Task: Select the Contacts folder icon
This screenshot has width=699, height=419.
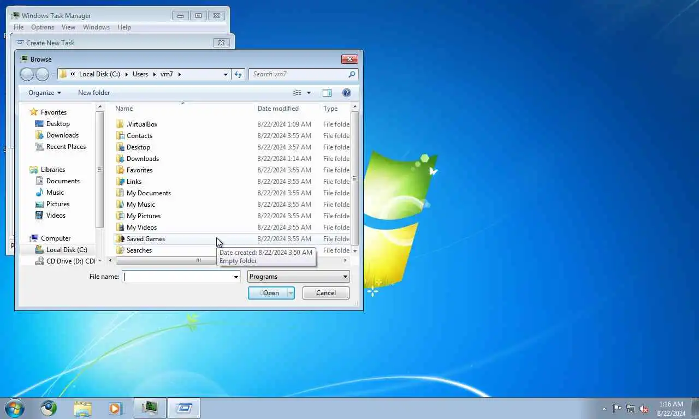Action: 120,136
